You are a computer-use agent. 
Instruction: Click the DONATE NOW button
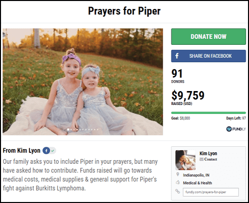click(x=209, y=36)
